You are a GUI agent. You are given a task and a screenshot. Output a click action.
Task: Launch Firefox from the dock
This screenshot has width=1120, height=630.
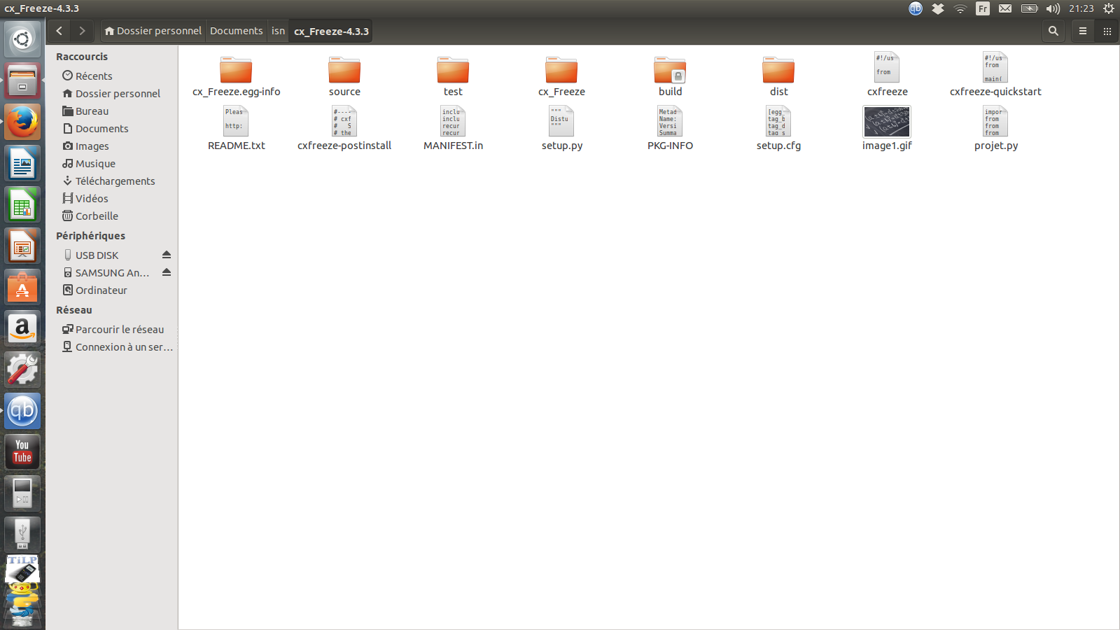coord(22,122)
